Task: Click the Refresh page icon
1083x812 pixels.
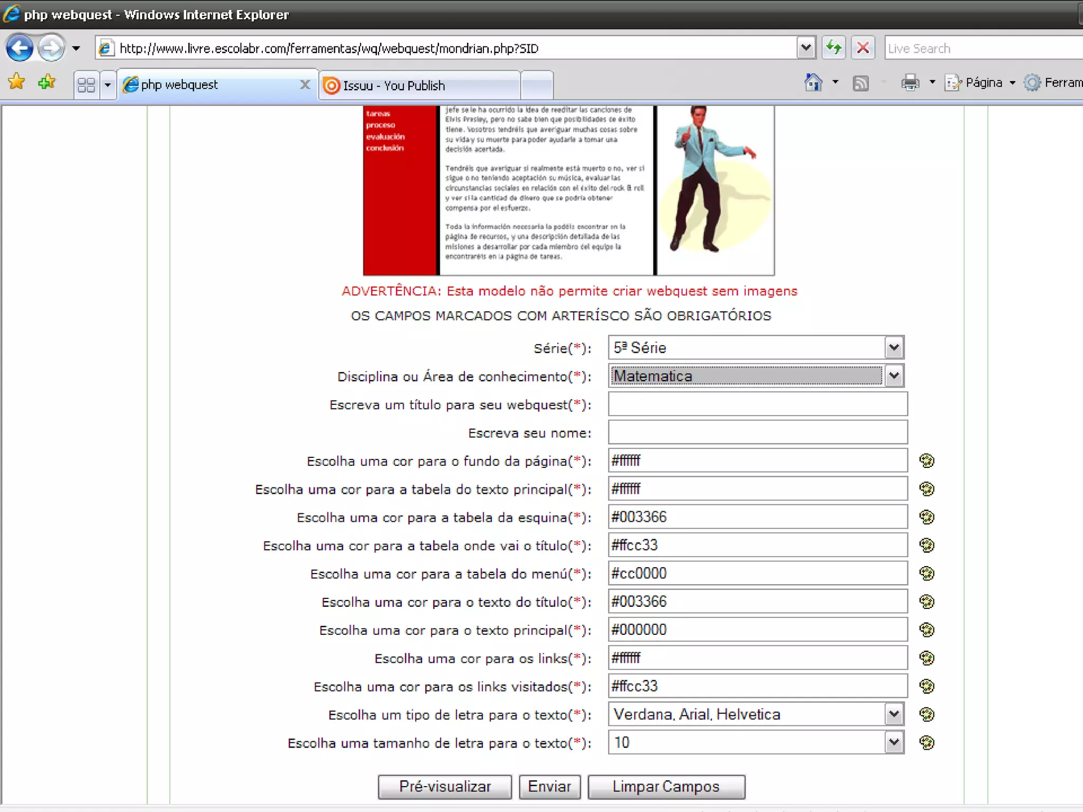Action: tap(834, 48)
